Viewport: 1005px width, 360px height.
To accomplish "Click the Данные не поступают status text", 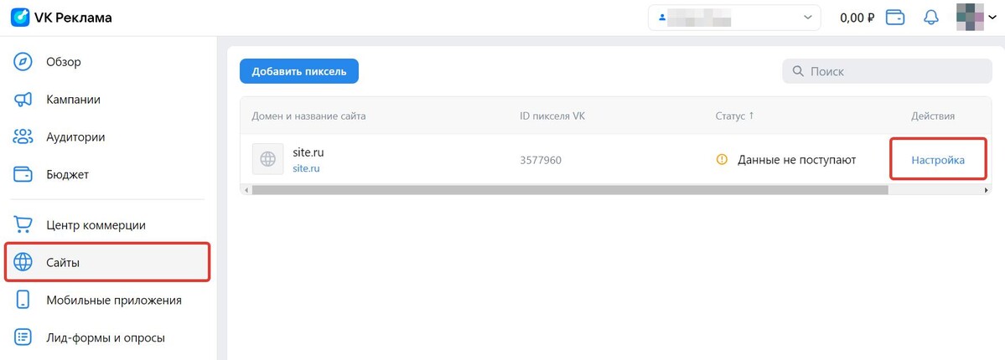I will click(x=796, y=160).
